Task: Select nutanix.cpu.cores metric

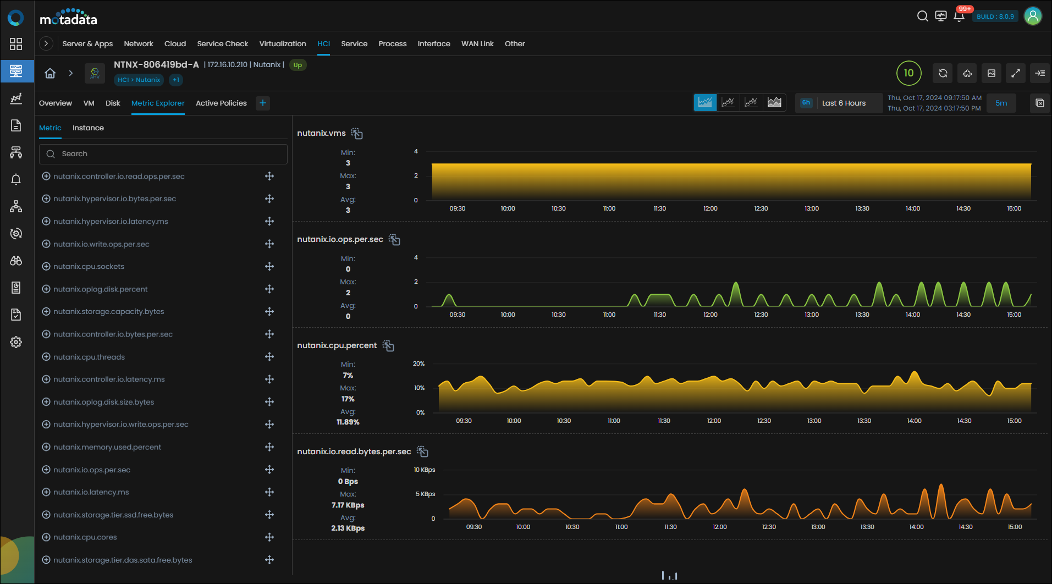Action: coord(85,537)
